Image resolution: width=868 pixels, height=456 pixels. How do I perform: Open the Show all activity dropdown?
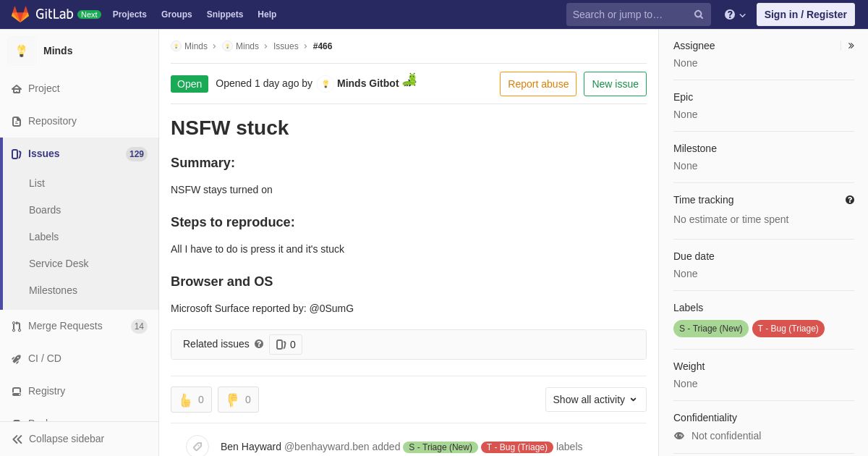point(596,400)
